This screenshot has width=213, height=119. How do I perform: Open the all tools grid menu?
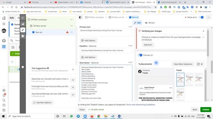[4, 24]
